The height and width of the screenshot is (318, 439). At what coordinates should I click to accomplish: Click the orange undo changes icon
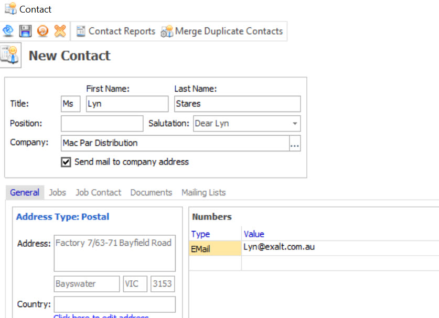tap(42, 31)
